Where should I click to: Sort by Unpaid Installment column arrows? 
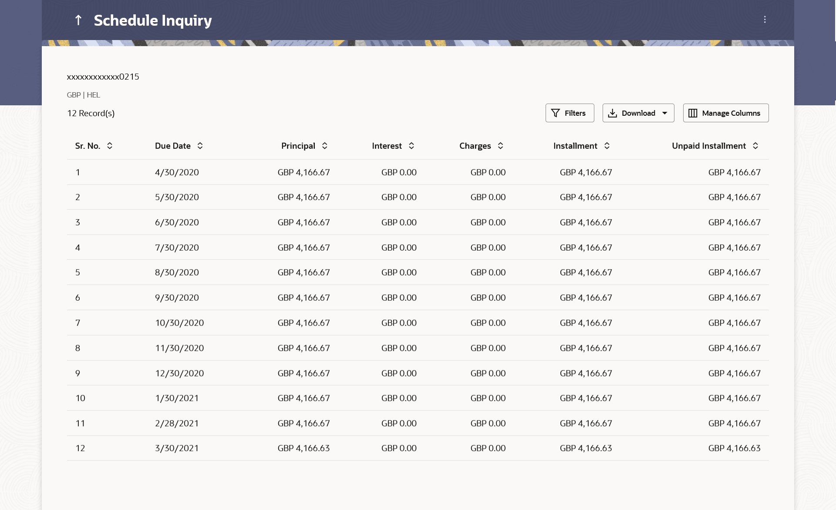point(755,146)
